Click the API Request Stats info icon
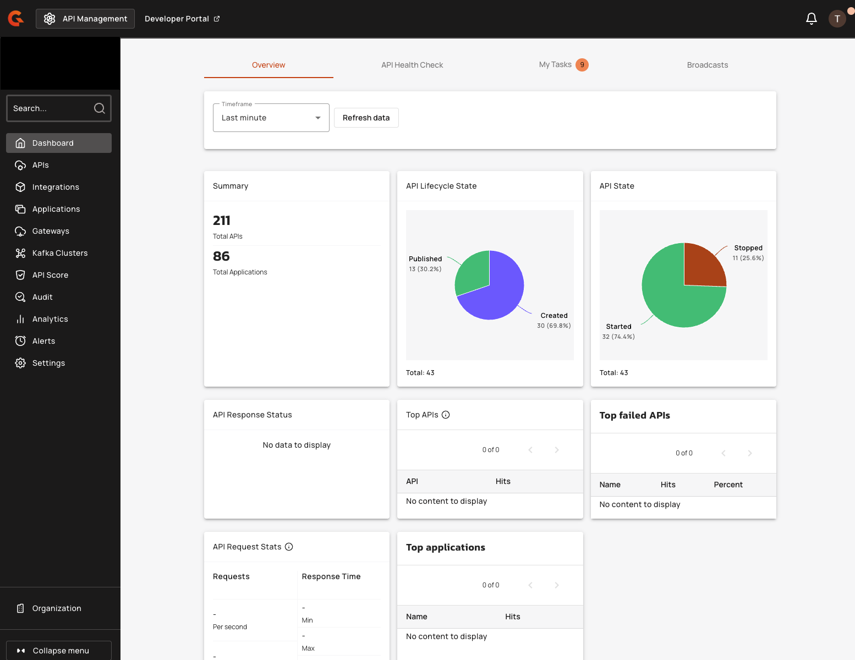 [289, 547]
